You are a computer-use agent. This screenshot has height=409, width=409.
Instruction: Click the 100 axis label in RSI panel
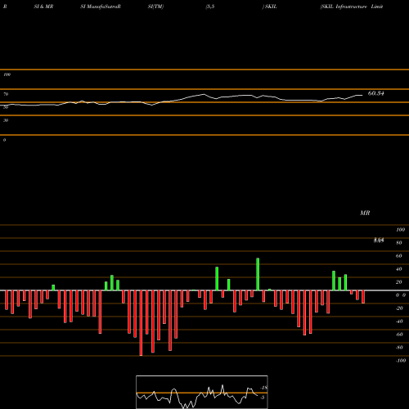[7, 74]
